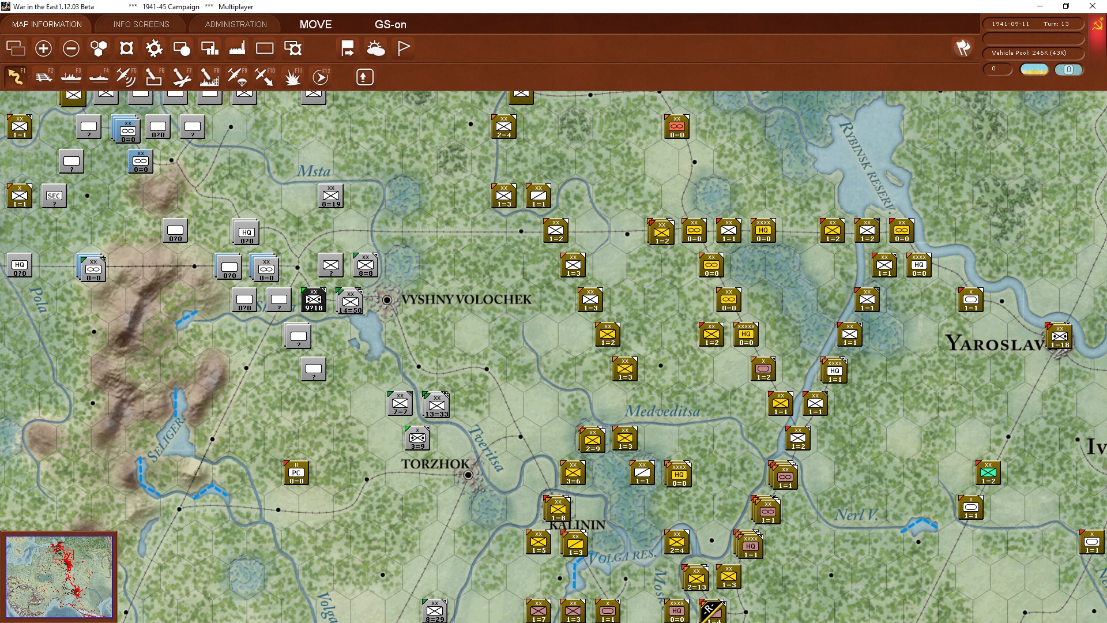This screenshot has width=1107, height=623.
Task: Click the Vehicle Pool readout
Action: point(1033,53)
